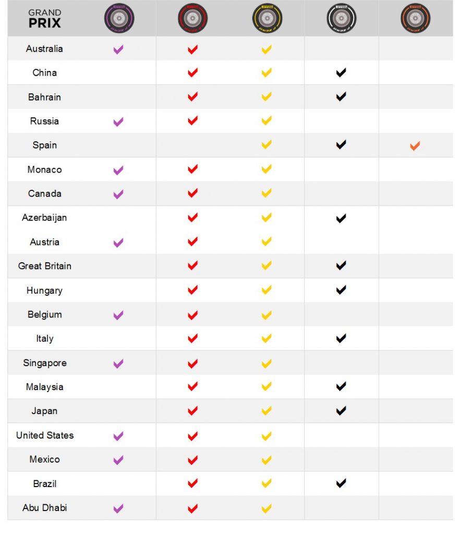Select the yellow soft tyre icon
This screenshot has height=534, width=460.
267,18
